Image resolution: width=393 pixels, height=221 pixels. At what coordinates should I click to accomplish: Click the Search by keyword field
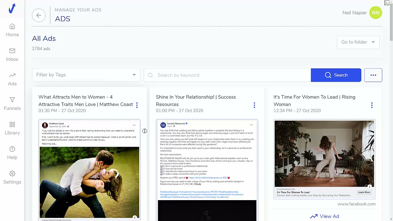click(227, 75)
